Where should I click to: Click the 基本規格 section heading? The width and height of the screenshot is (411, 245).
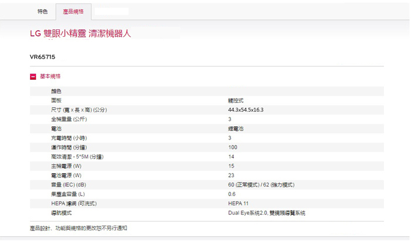pyautogui.click(x=50, y=76)
